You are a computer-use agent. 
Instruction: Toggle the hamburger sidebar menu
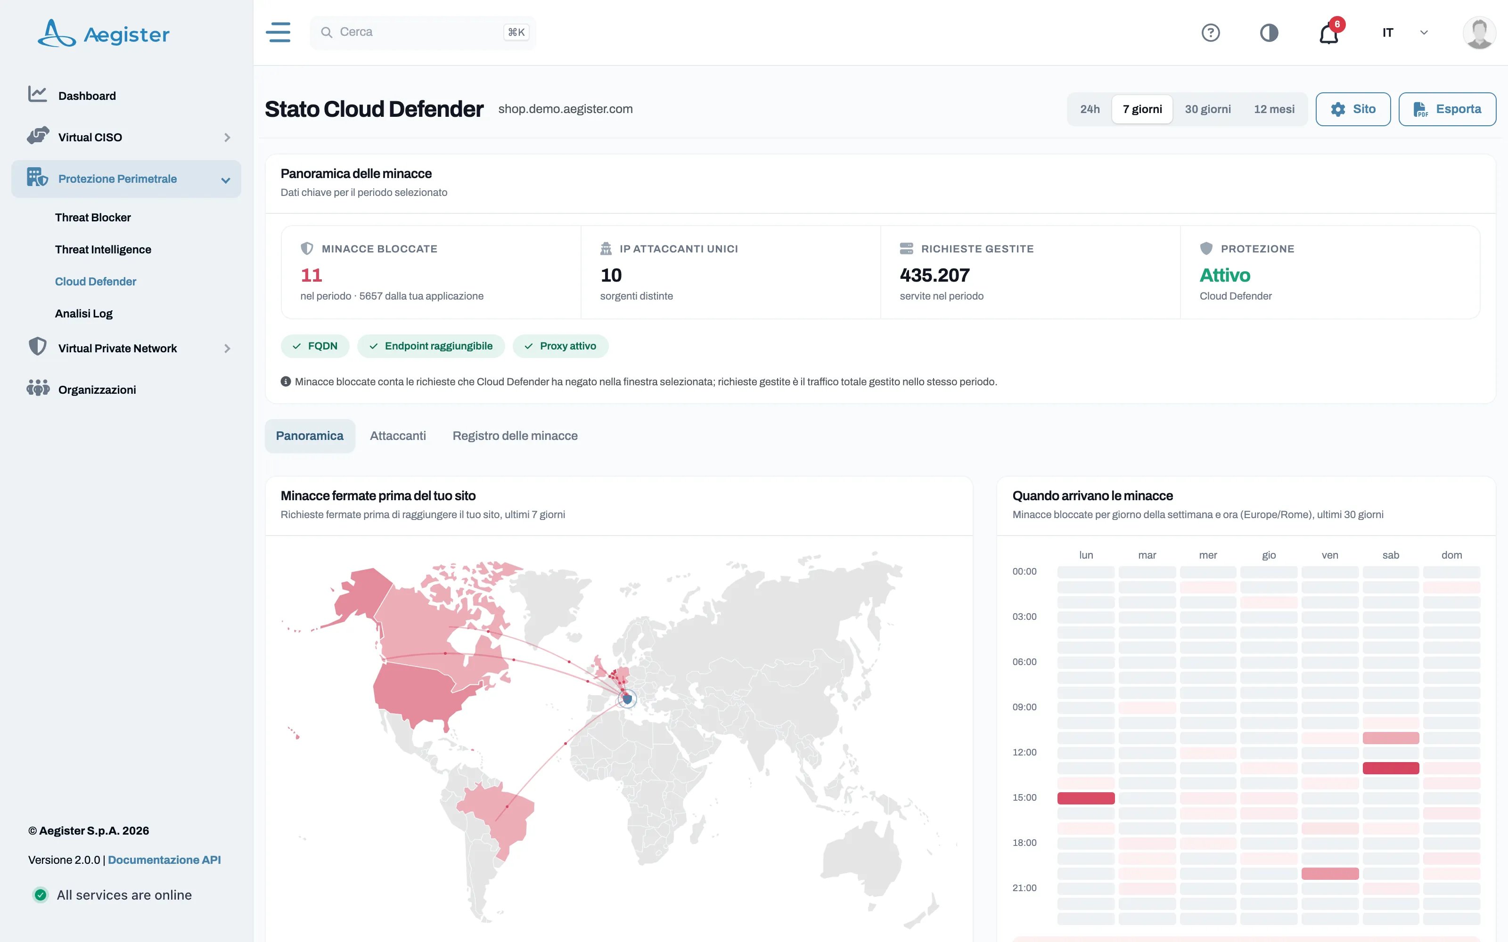[278, 32]
